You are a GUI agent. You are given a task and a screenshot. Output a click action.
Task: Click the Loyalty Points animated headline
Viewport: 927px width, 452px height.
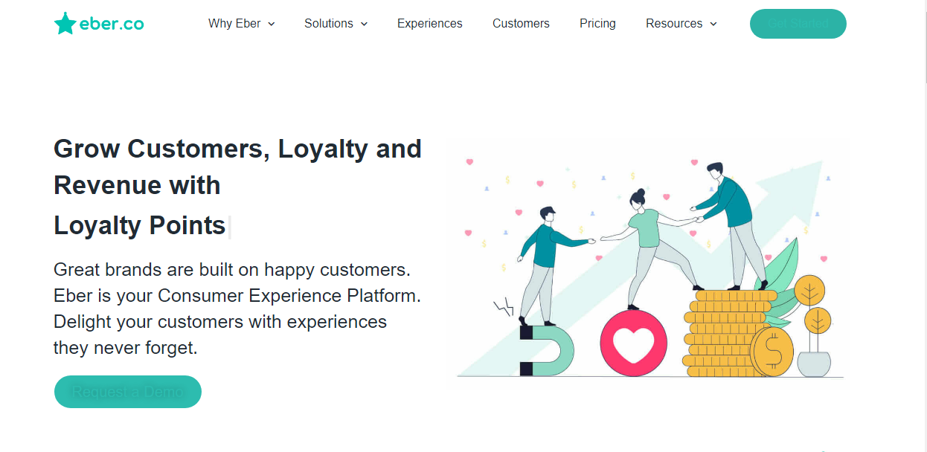140,225
